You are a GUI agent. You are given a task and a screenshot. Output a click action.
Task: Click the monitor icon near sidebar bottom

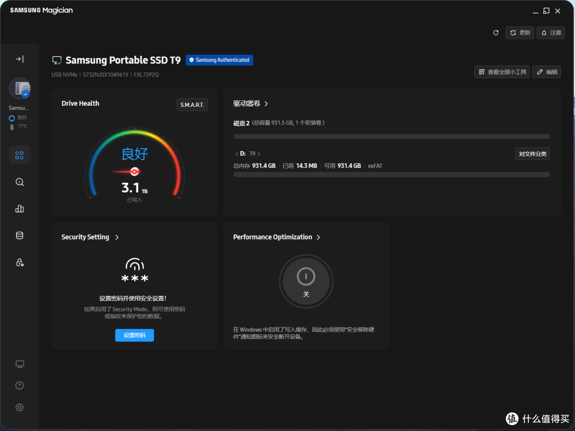[x=20, y=364]
